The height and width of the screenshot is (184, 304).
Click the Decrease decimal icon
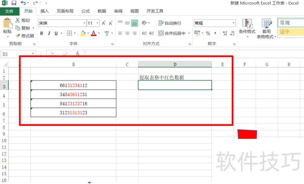232,33
